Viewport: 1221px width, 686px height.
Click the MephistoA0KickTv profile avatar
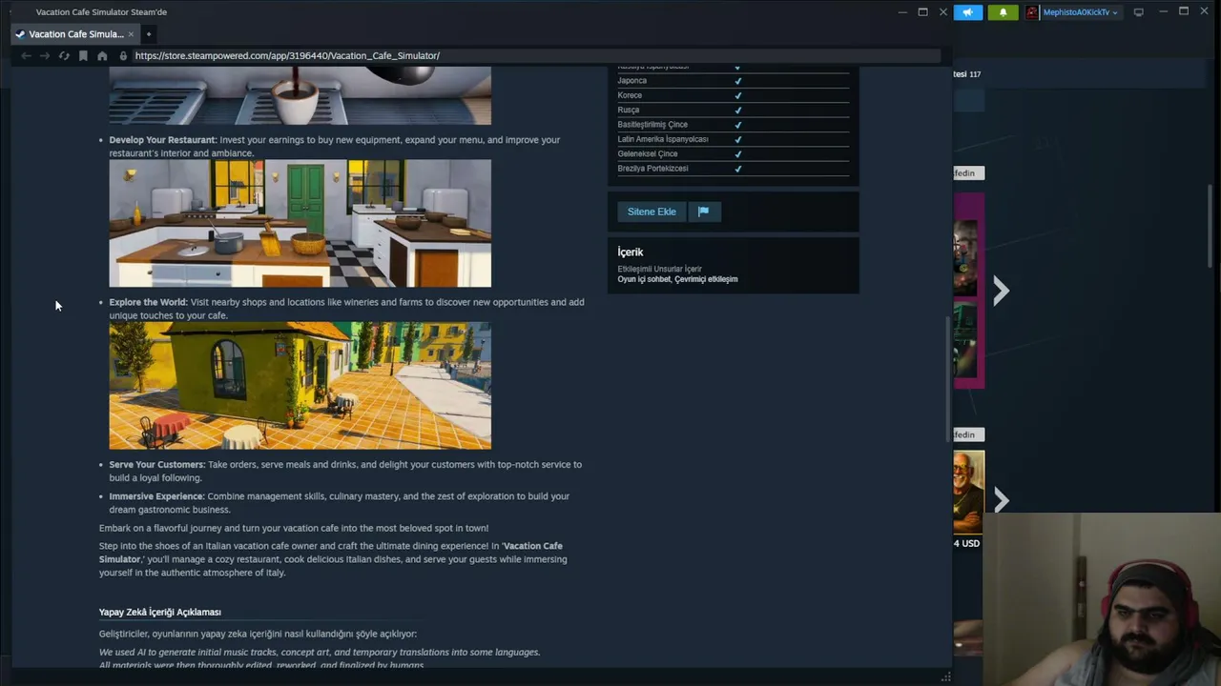tap(1032, 12)
